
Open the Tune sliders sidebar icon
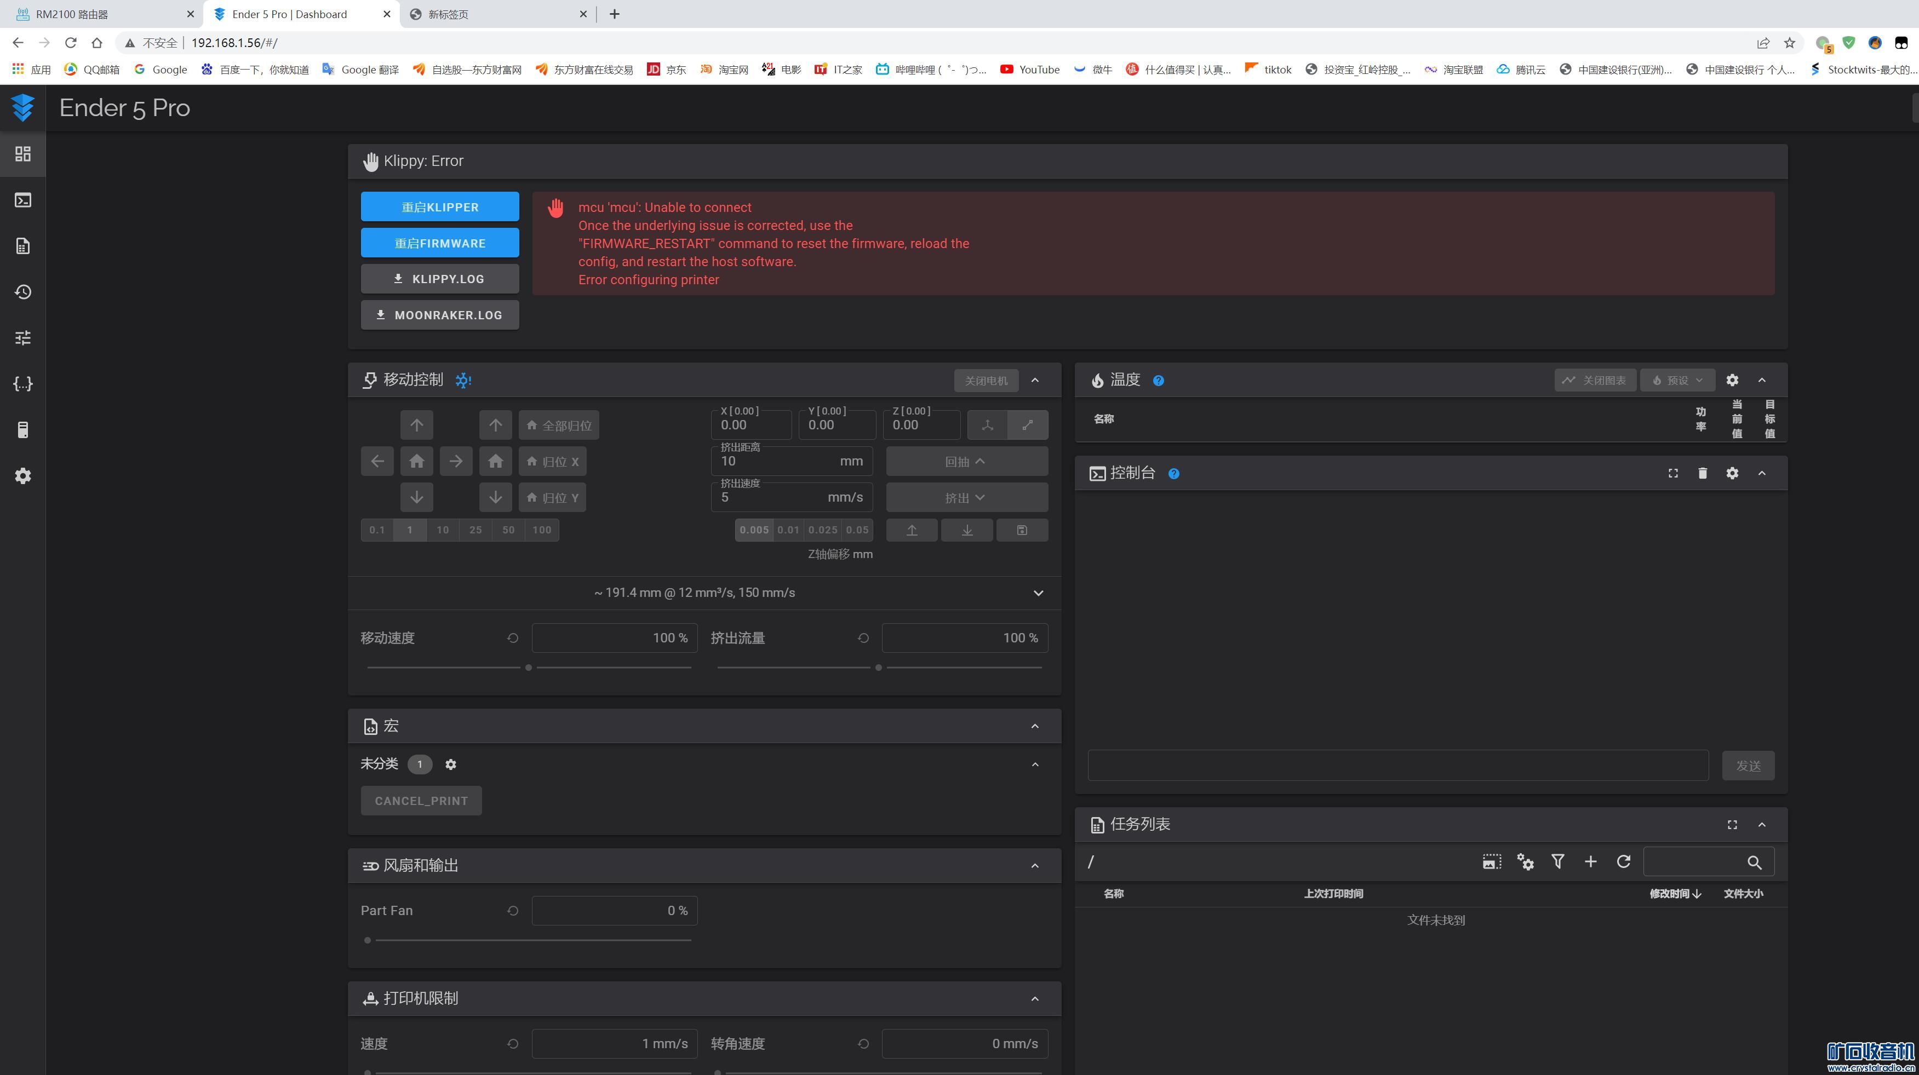(x=23, y=338)
